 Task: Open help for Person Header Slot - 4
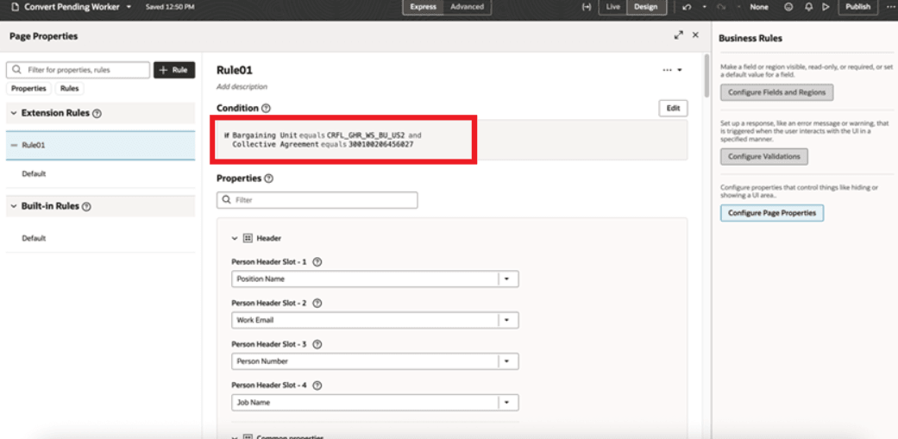point(317,386)
